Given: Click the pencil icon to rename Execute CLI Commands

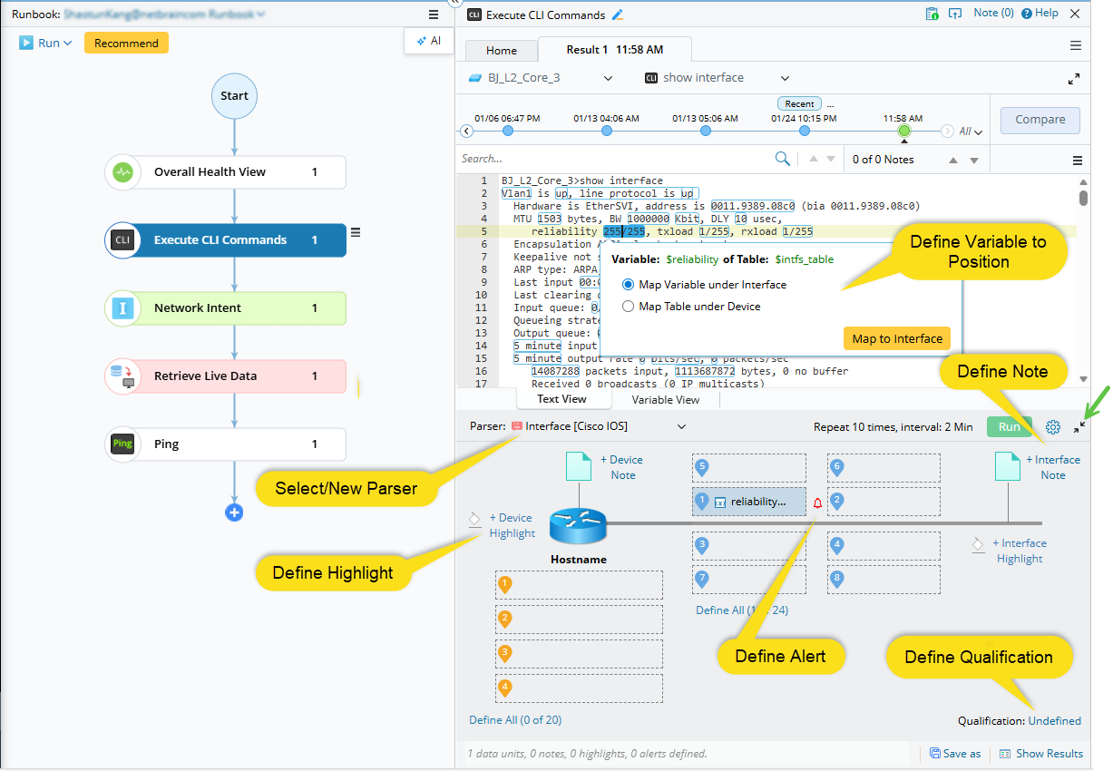Looking at the screenshot, I should [619, 15].
